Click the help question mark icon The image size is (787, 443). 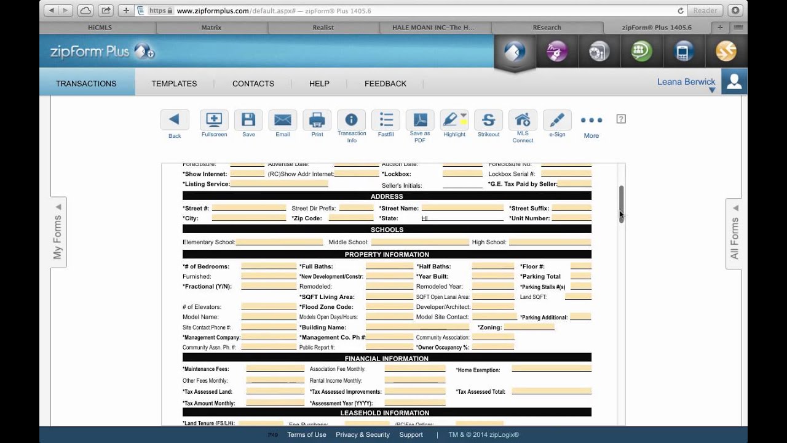coord(621,119)
